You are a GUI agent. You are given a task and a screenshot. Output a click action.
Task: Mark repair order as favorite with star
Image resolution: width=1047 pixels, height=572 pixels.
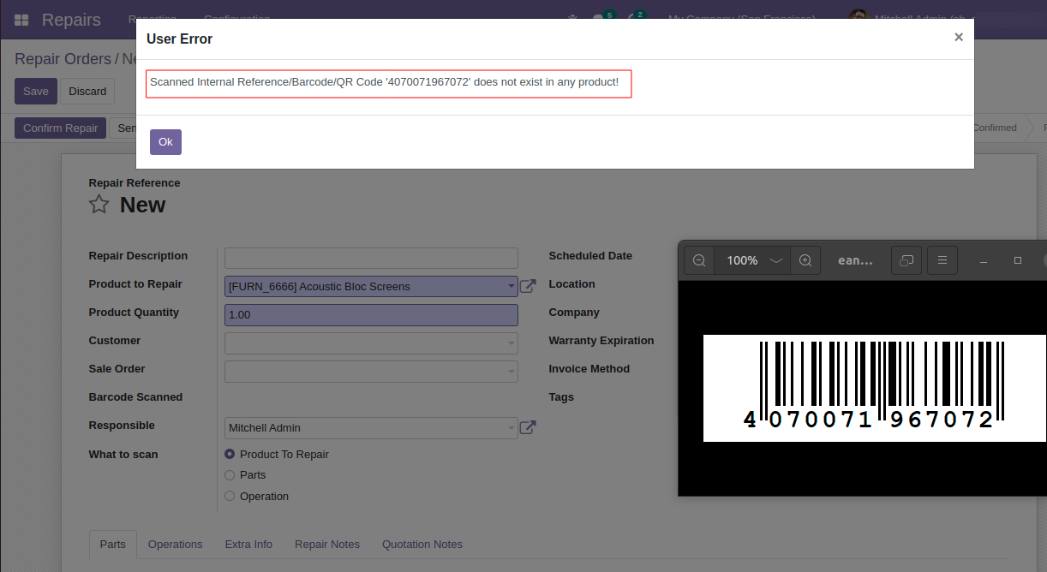pos(99,205)
